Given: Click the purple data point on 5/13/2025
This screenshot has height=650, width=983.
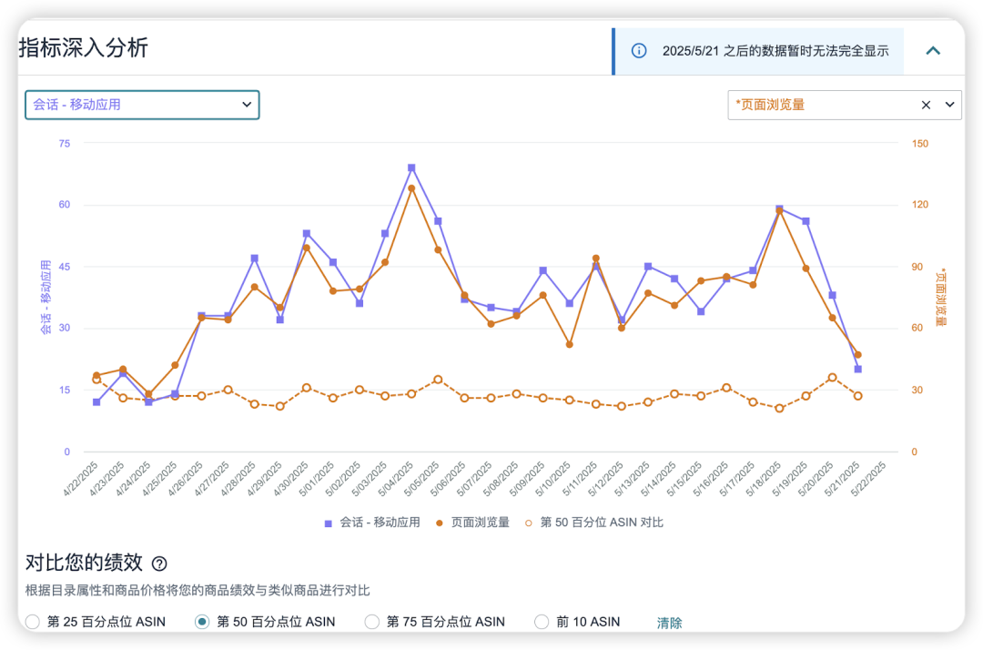Looking at the screenshot, I should pyautogui.click(x=648, y=267).
